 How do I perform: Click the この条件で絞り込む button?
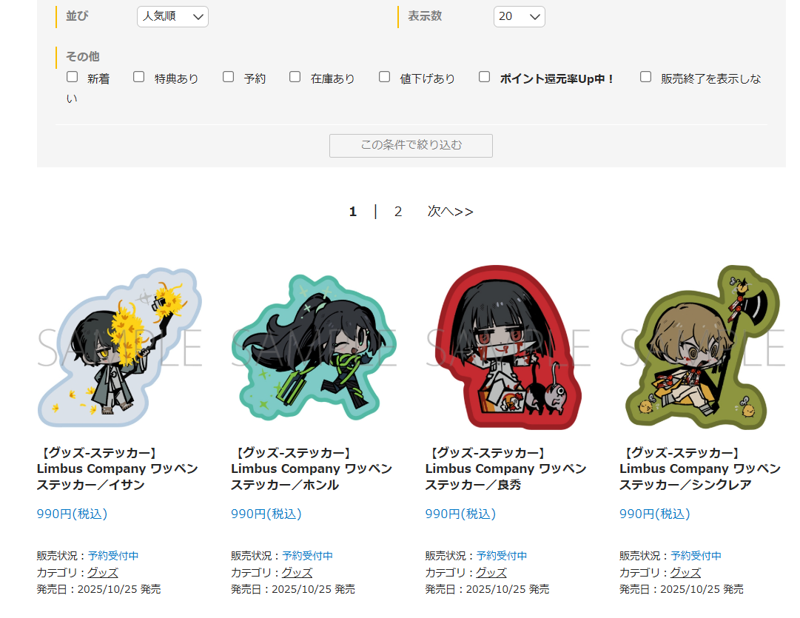coord(411,146)
